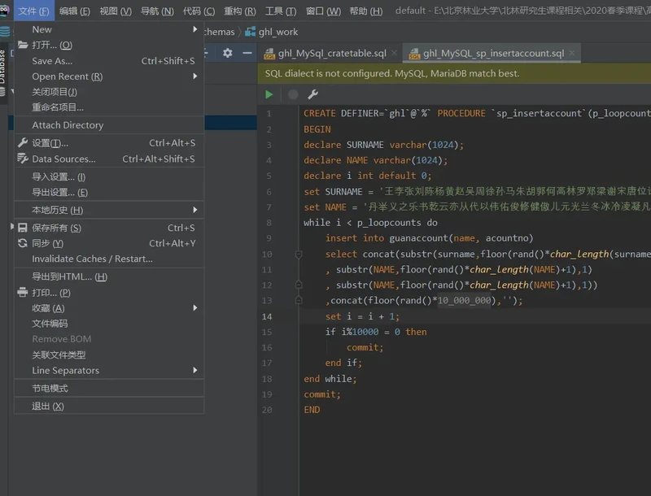Open the 编辑 (E) menu
Screen dimensions: 651x496
coord(75,11)
